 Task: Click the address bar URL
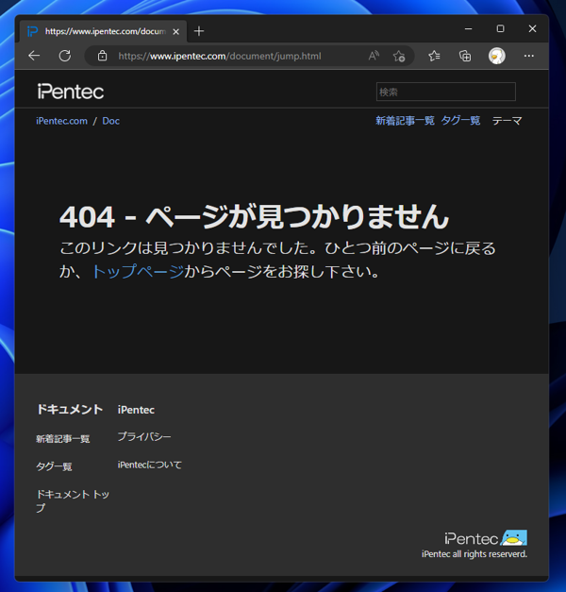click(220, 57)
